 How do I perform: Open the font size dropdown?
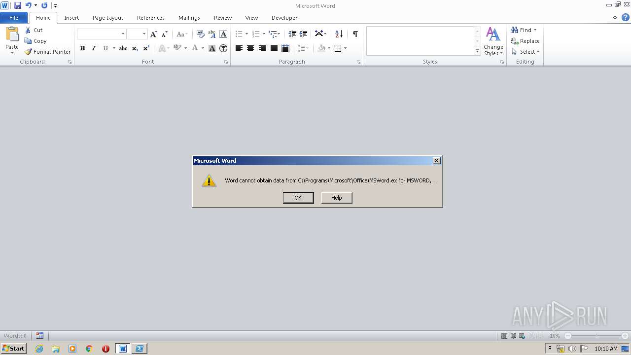point(144,34)
